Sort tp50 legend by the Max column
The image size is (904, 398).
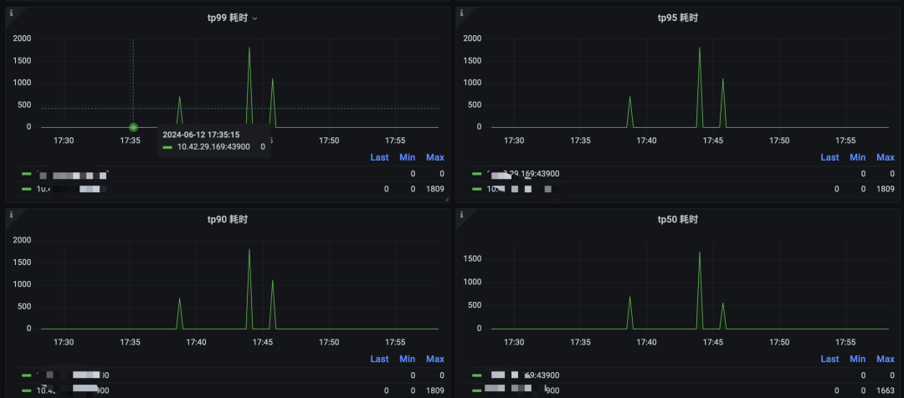point(886,359)
